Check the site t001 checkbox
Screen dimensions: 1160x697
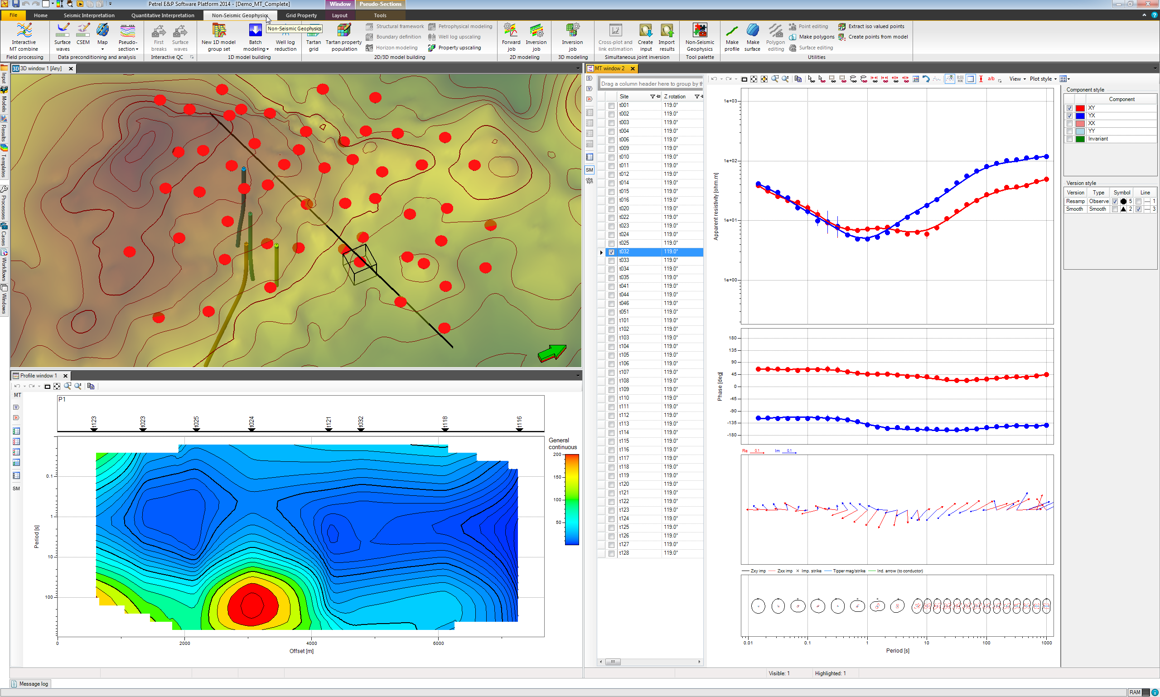pos(611,105)
